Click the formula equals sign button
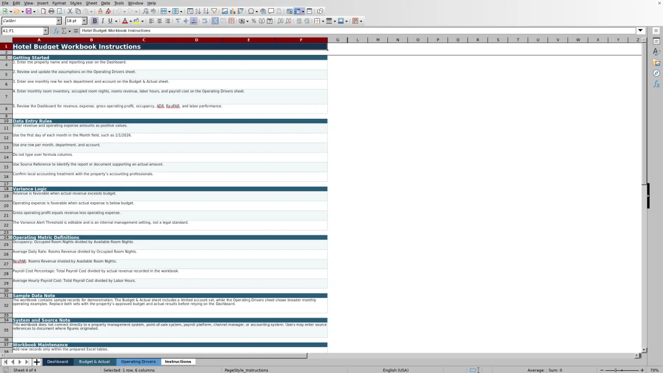The height and width of the screenshot is (373, 663). tap(76, 31)
